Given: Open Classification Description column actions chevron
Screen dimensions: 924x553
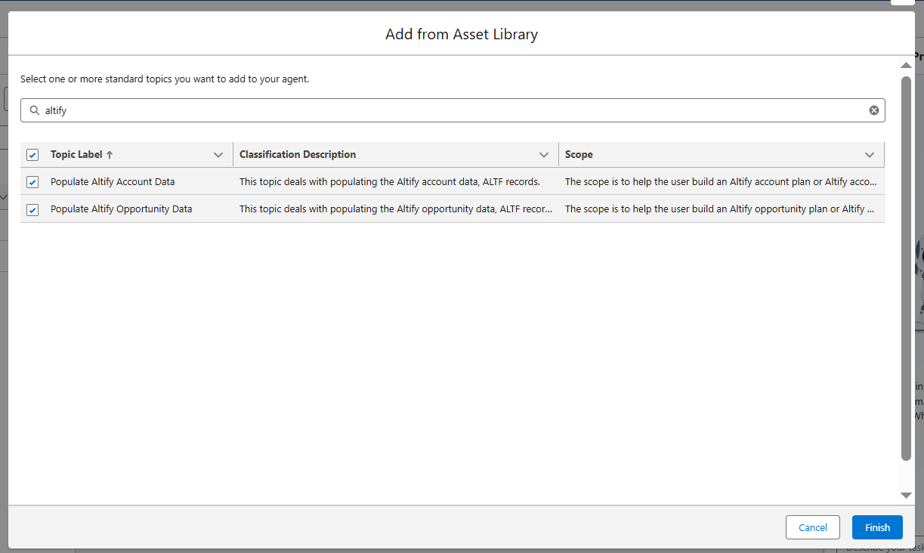Looking at the screenshot, I should coord(543,155).
